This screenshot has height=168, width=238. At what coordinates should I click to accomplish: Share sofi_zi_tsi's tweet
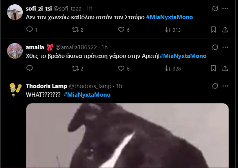coord(225,30)
